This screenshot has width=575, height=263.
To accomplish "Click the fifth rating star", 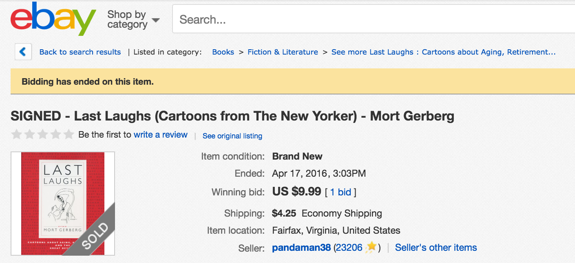I will coord(69,135).
